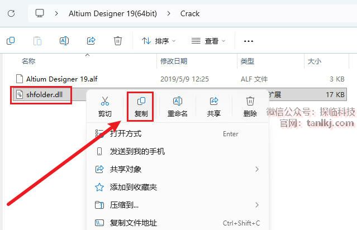
Task: Sort by 修改日期 column header
Action: pyautogui.click(x=174, y=61)
